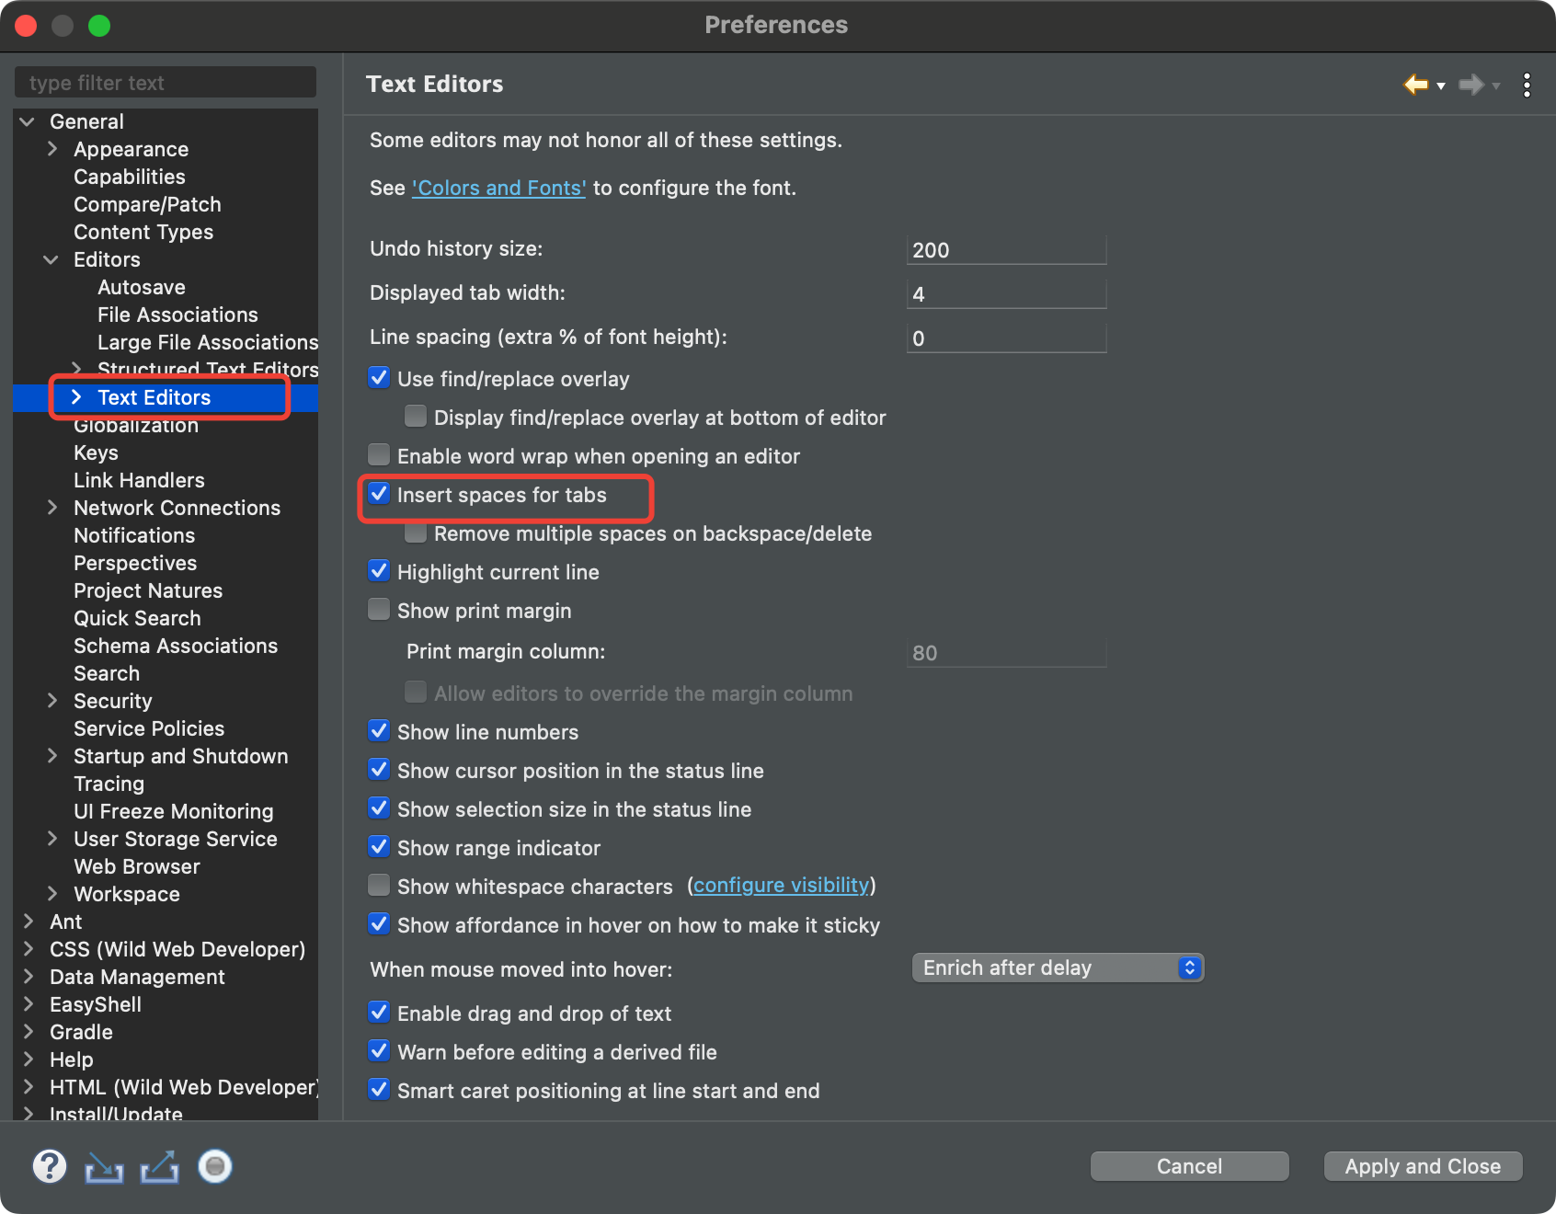Image resolution: width=1556 pixels, height=1214 pixels.
Task: Open File Associations page
Action: (x=177, y=315)
